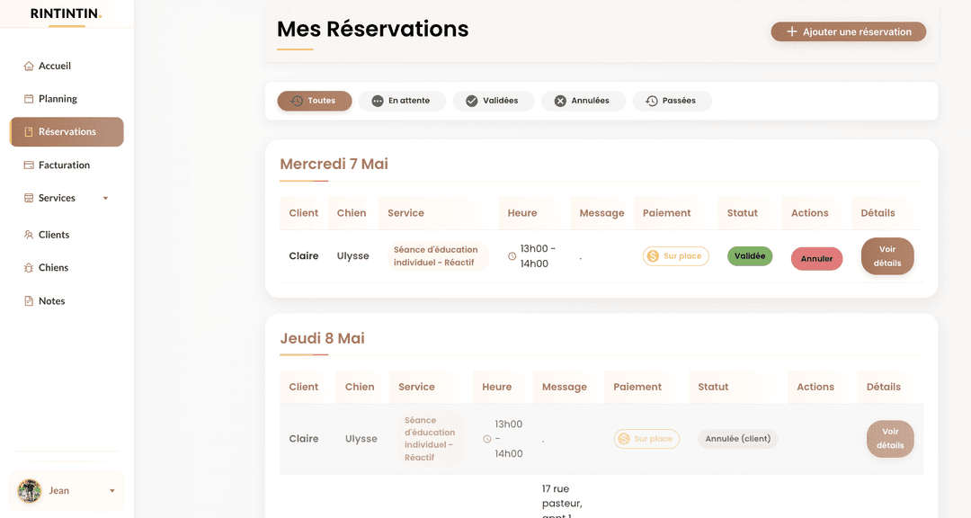This screenshot has height=518, width=971.
Task: Click the RINTINTIN logo
Action: pyautogui.click(x=67, y=13)
